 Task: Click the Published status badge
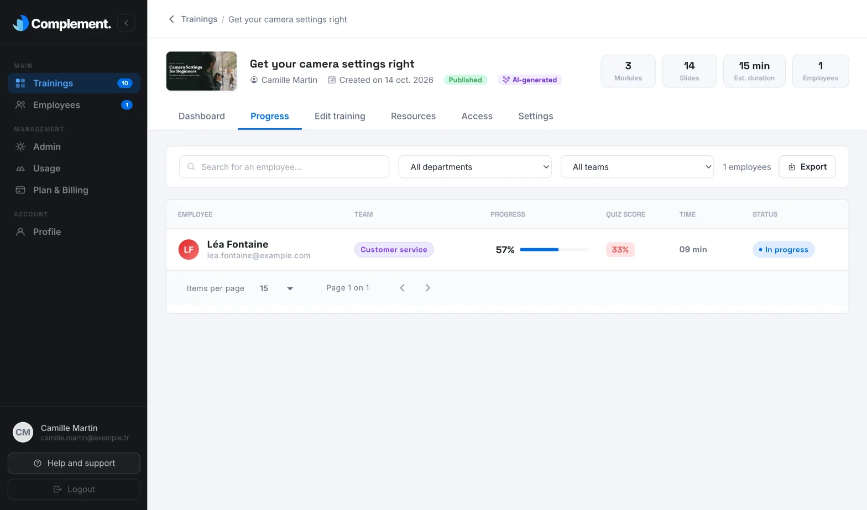(465, 80)
